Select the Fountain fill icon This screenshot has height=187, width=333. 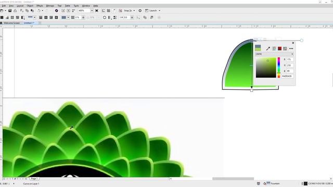pyautogui.click(x=7, y=17)
